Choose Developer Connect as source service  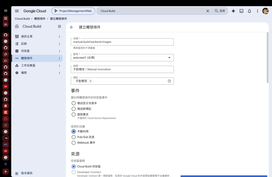tap(74, 172)
